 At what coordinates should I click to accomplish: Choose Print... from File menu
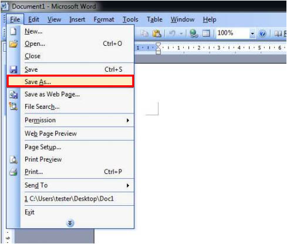70,172
